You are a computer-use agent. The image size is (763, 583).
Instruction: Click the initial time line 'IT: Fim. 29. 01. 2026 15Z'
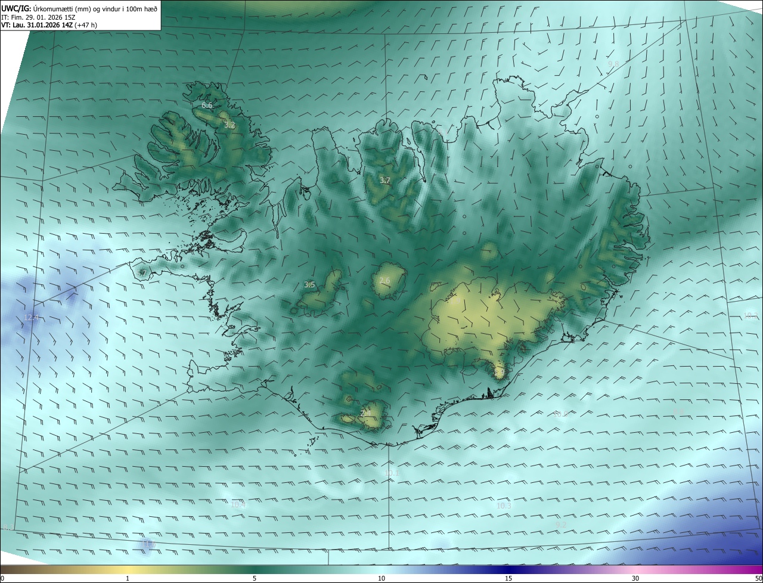click(39, 17)
